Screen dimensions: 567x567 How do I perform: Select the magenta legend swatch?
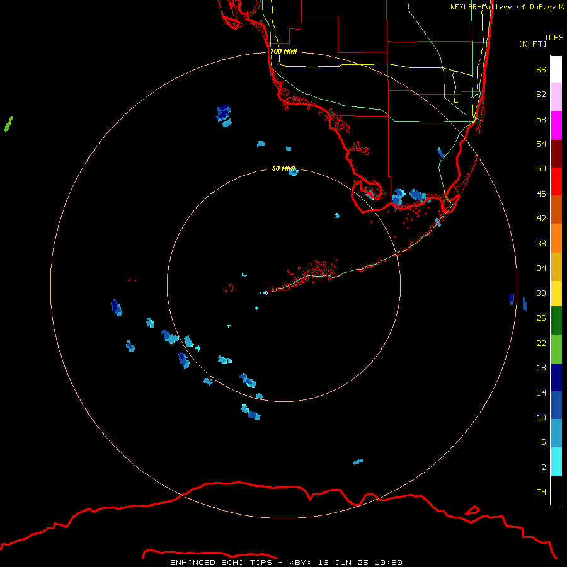pos(556,125)
